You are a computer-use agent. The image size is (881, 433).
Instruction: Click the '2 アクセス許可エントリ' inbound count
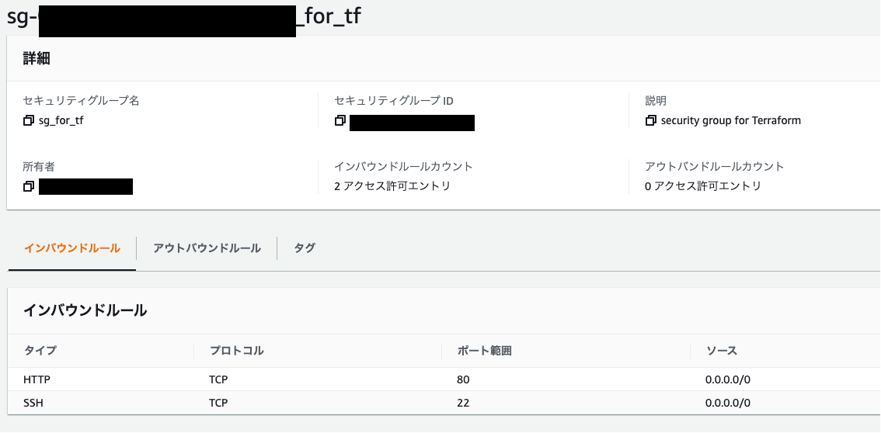[x=392, y=186]
